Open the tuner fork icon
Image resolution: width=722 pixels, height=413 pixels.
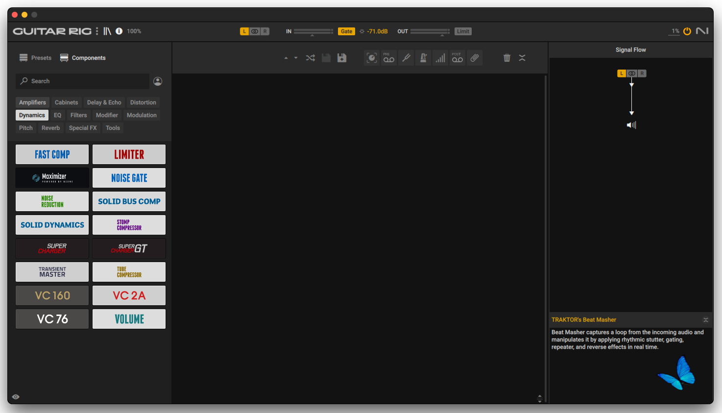[x=406, y=58]
